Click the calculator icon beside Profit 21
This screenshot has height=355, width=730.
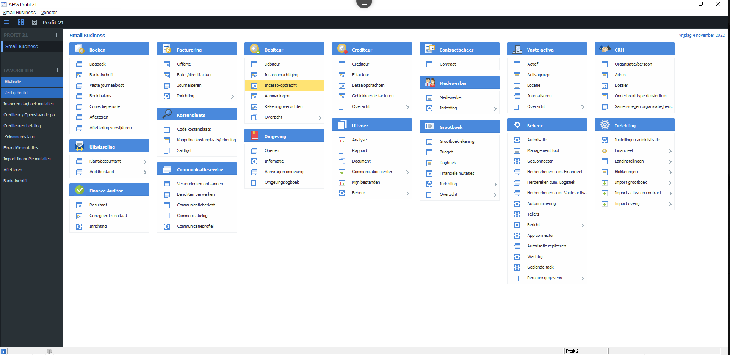(x=34, y=22)
